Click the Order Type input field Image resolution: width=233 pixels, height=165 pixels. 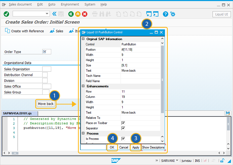coord(47,51)
